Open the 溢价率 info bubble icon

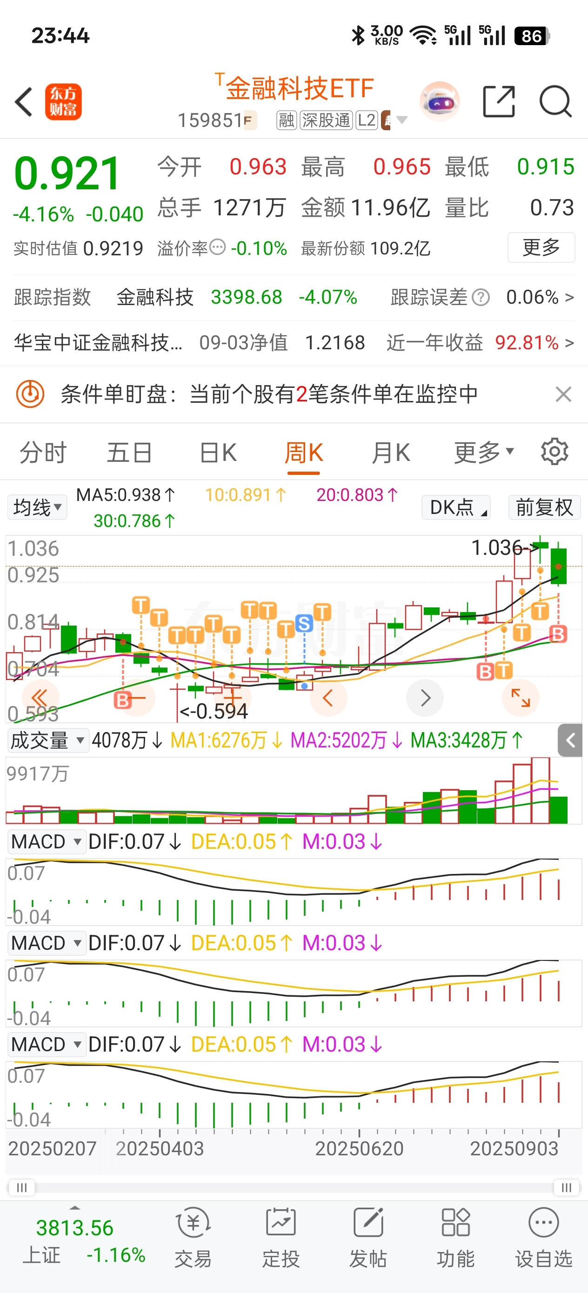click(x=217, y=247)
